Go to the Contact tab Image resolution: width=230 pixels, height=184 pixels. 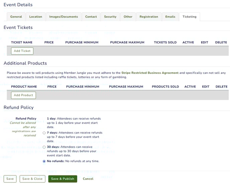coord(91,17)
